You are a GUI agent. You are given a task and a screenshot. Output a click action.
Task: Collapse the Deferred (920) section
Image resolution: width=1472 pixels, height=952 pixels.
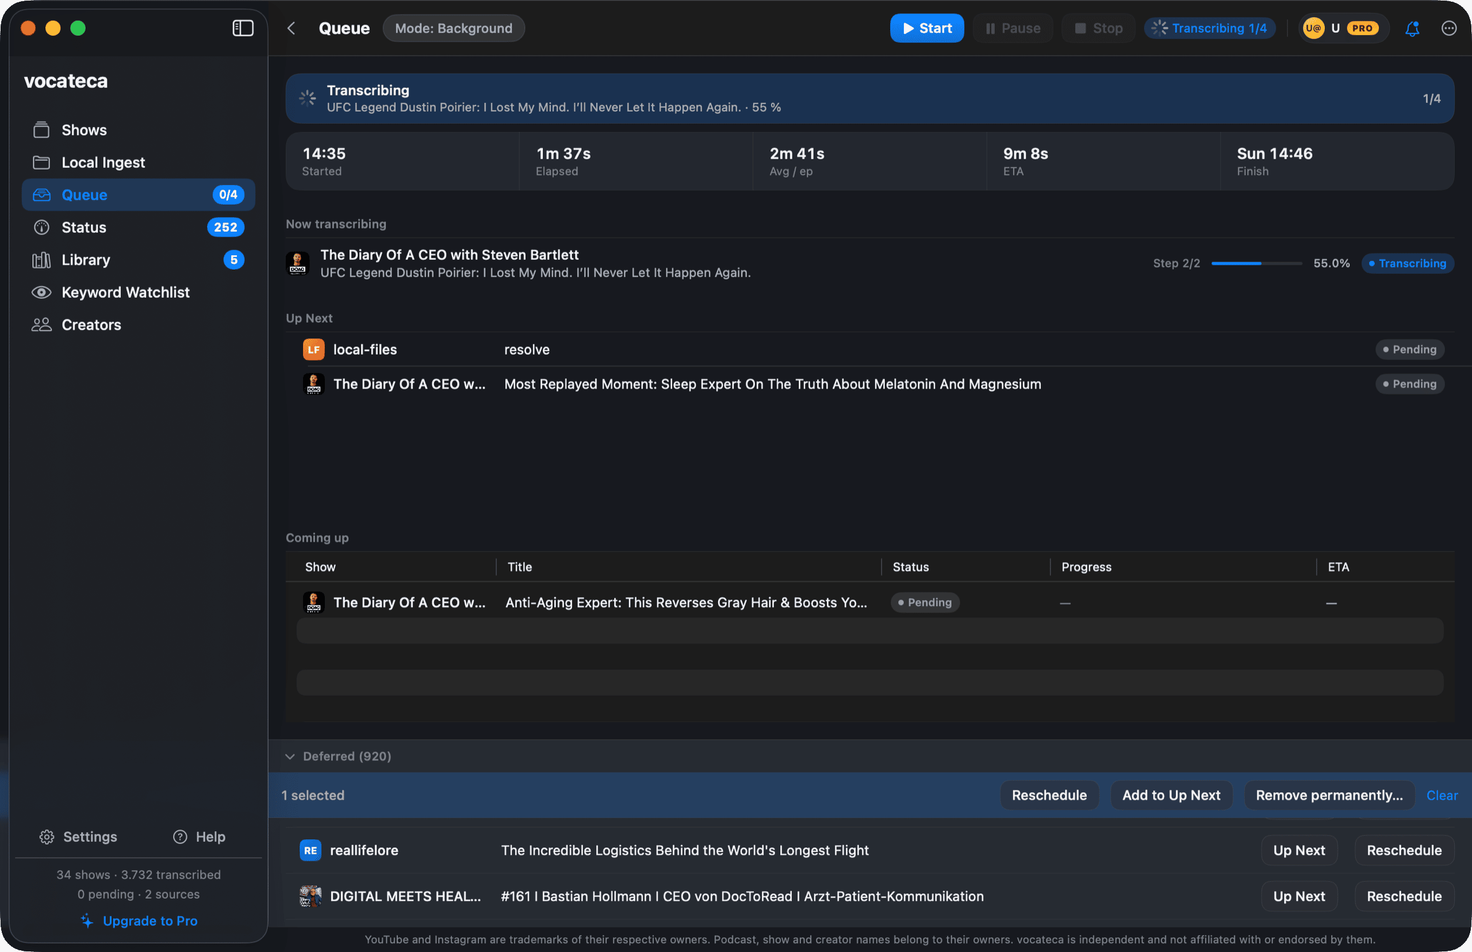coord(290,756)
